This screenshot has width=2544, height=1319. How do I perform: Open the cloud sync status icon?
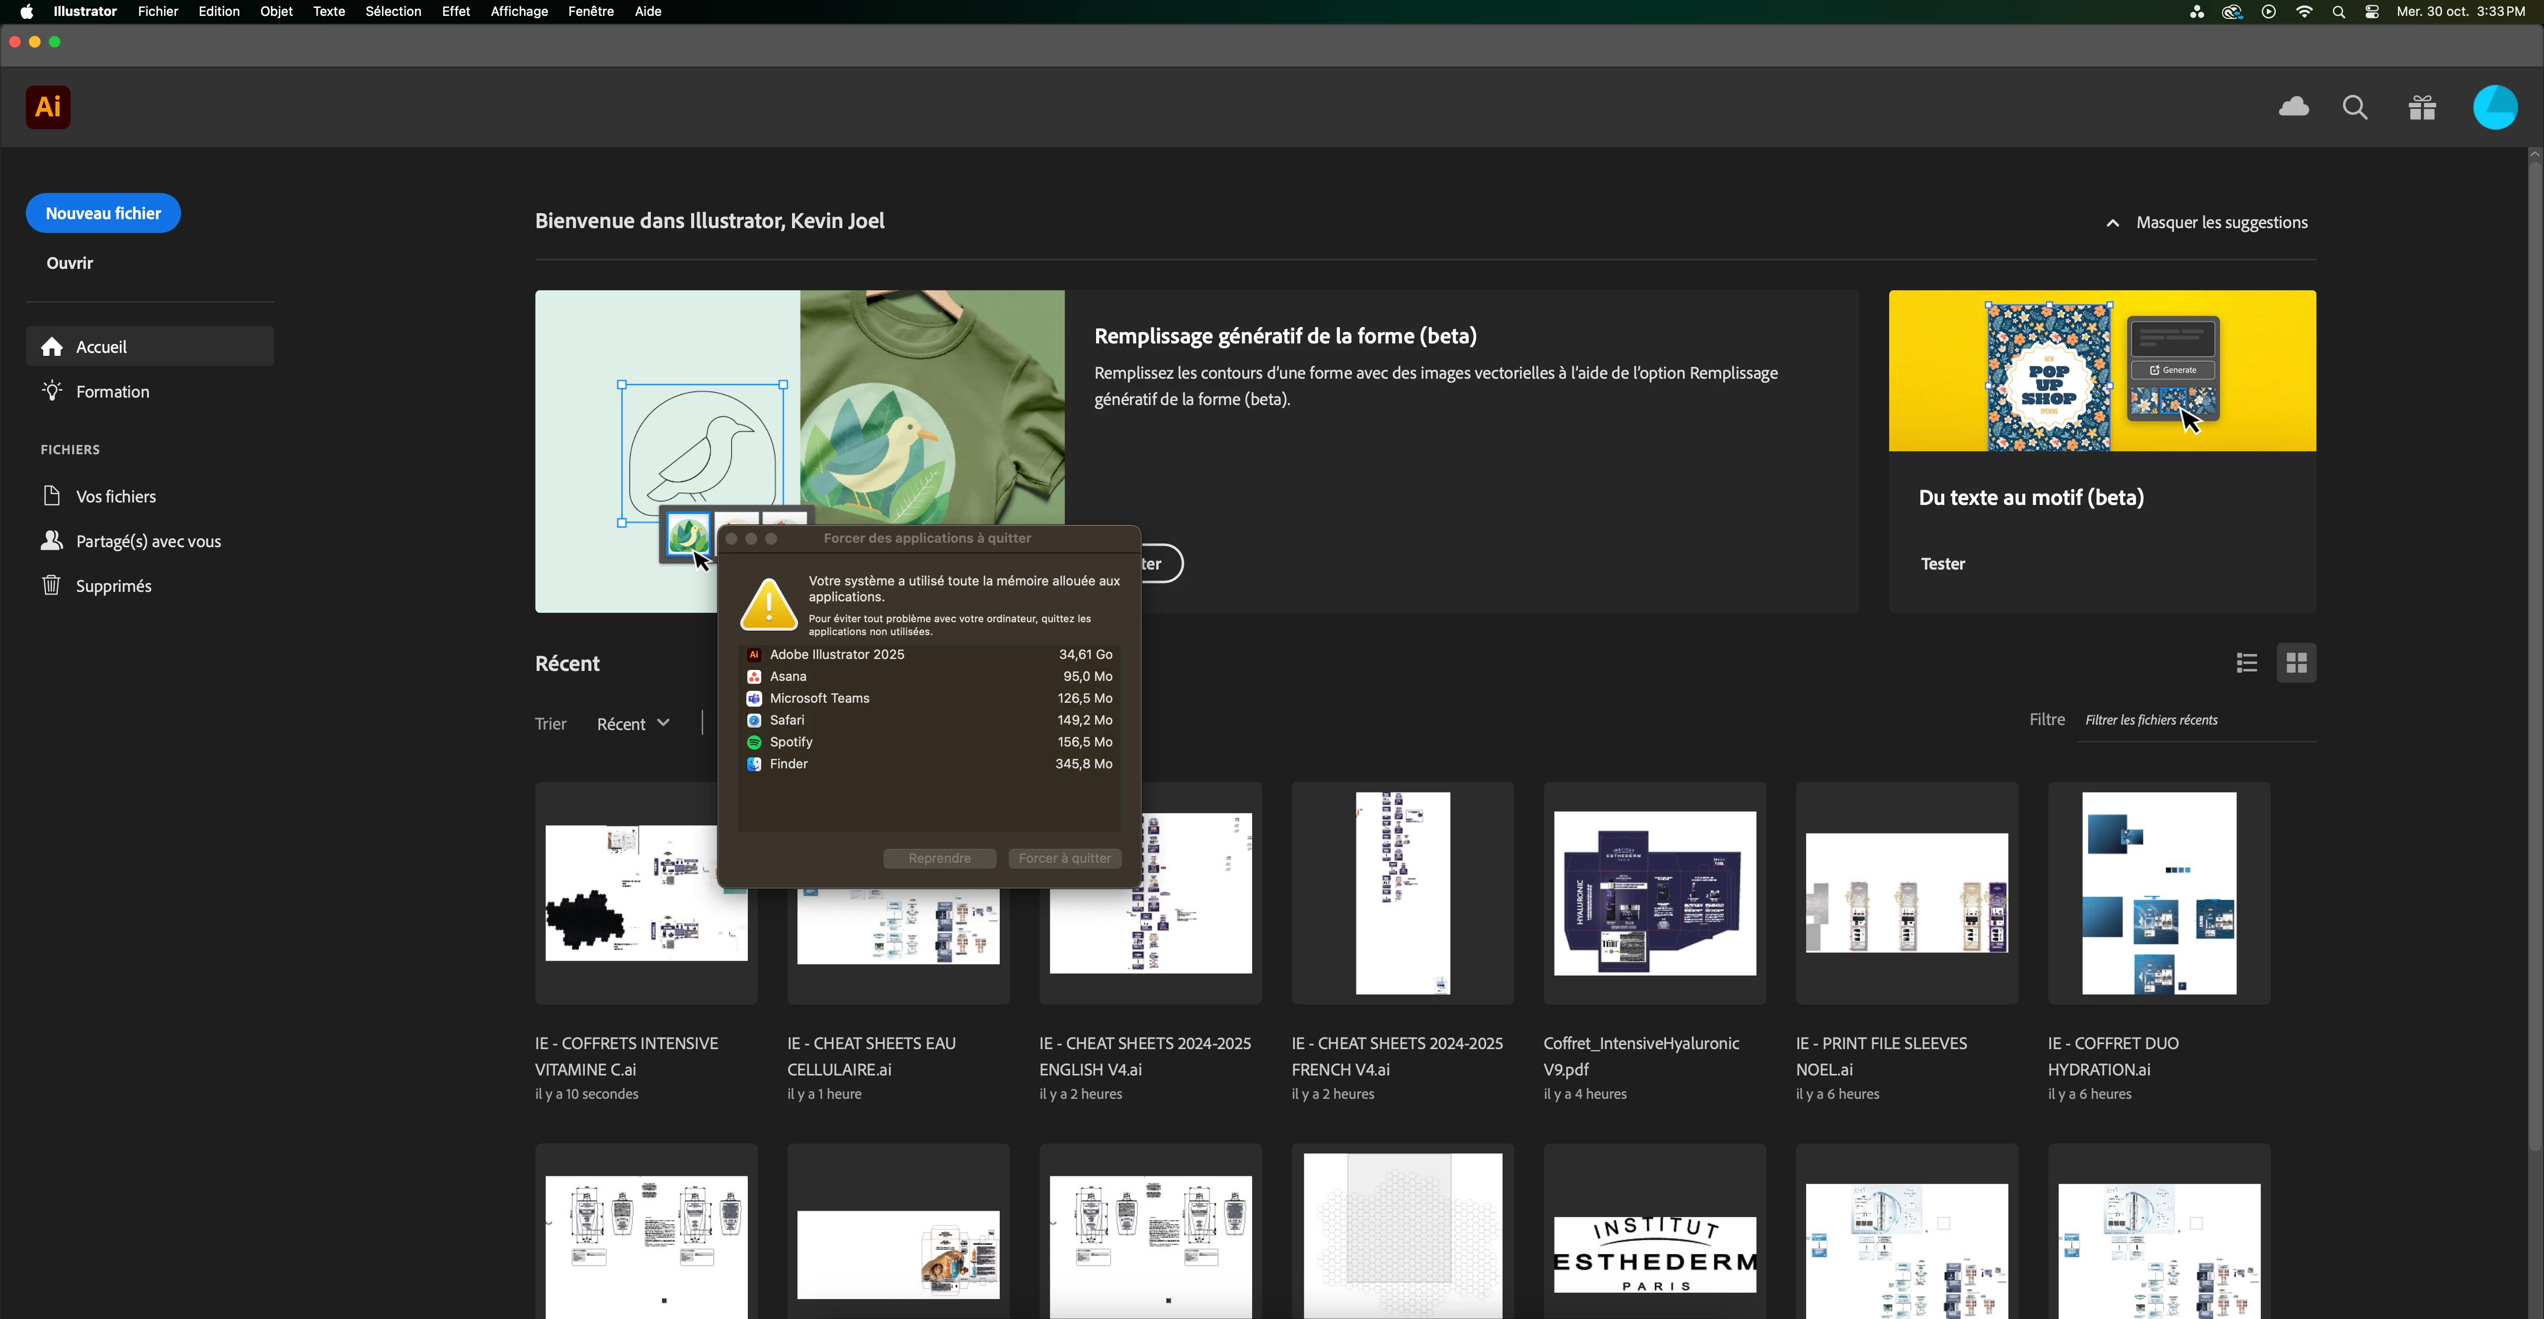pos(2293,107)
